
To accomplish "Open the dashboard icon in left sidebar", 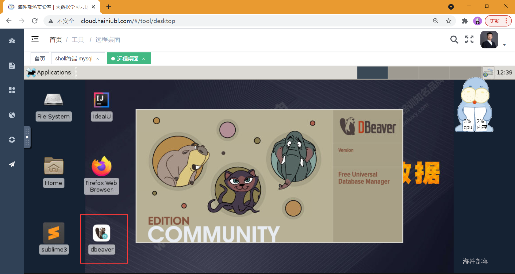I will [12, 41].
